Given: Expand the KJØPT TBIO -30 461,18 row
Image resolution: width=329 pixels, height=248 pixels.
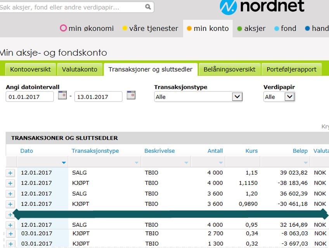Looking at the screenshot, I should [x=10, y=204].
